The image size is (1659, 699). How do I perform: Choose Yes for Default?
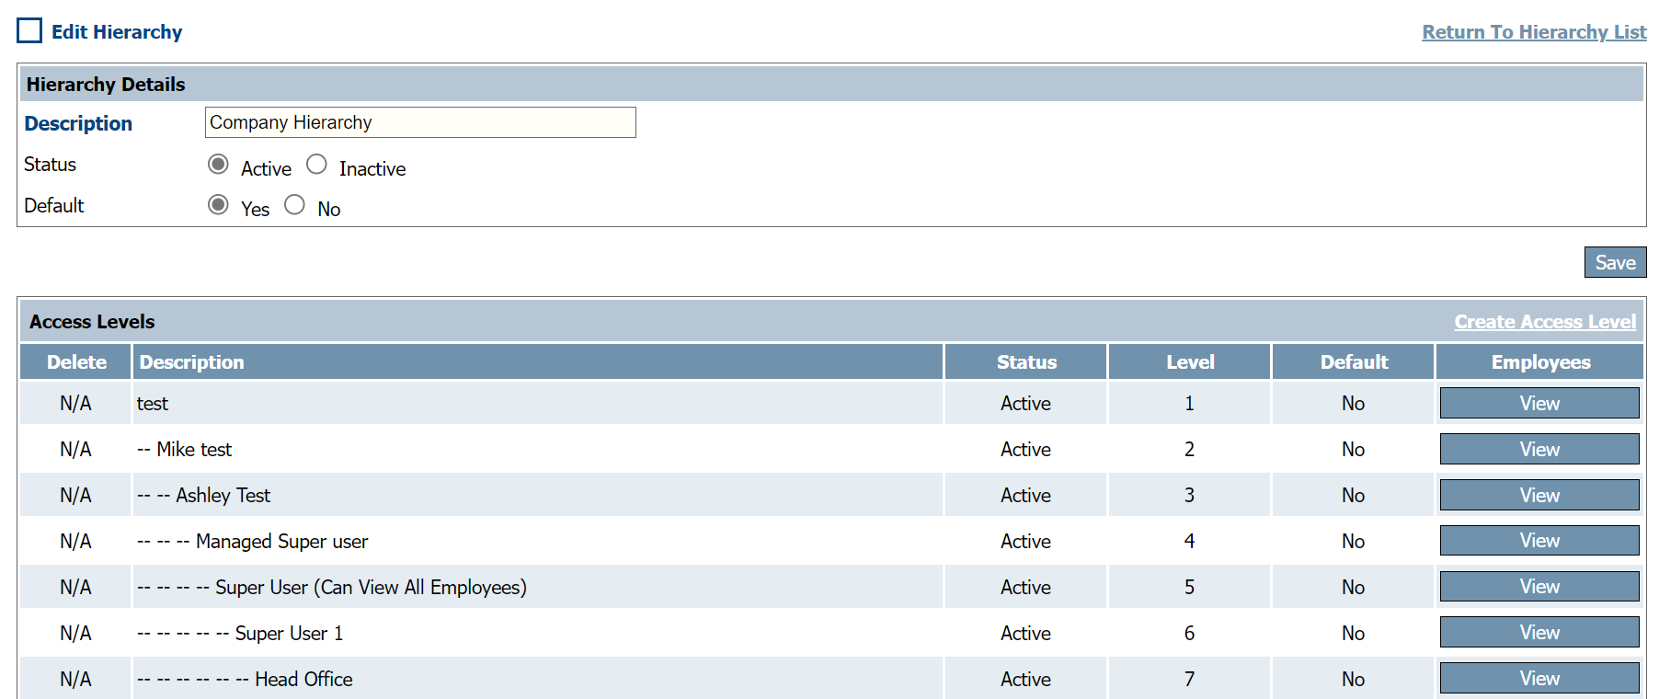pos(218,204)
